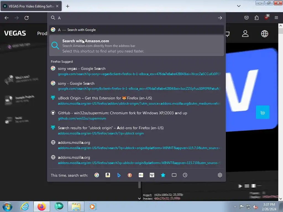The image size is (283, 212).
Task: Click the browser Back arrow
Action: point(7,18)
